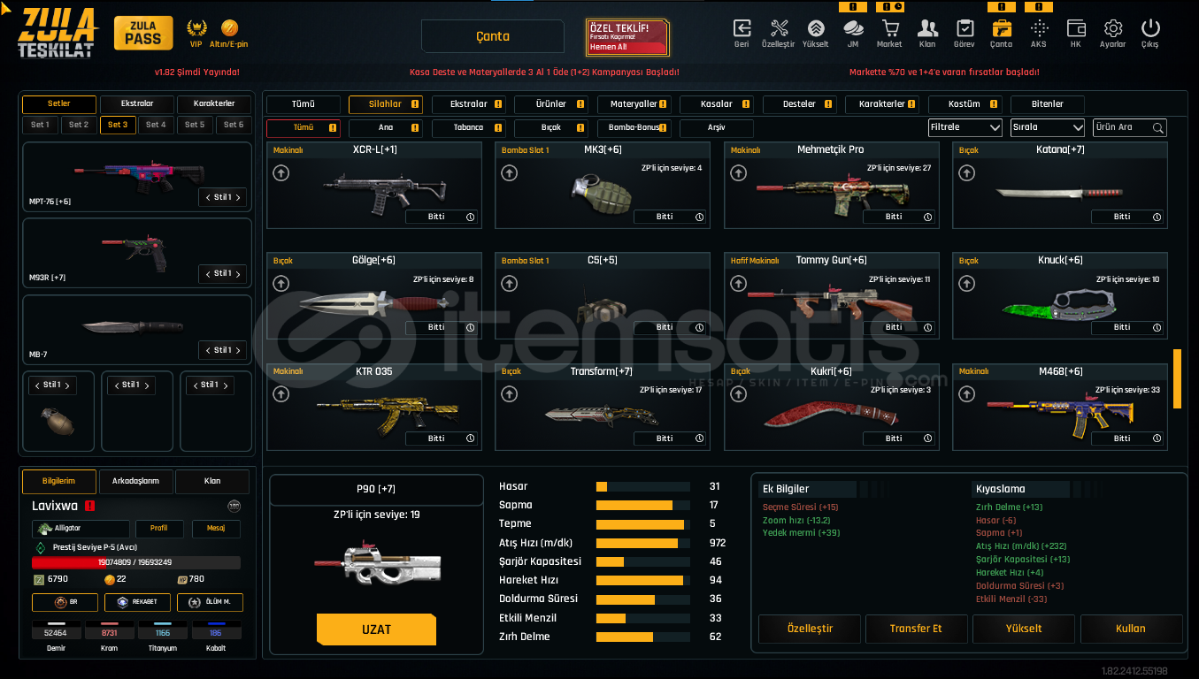Select the Arşiv sub-tab
This screenshot has width=1199, height=679.
pos(717,128)
